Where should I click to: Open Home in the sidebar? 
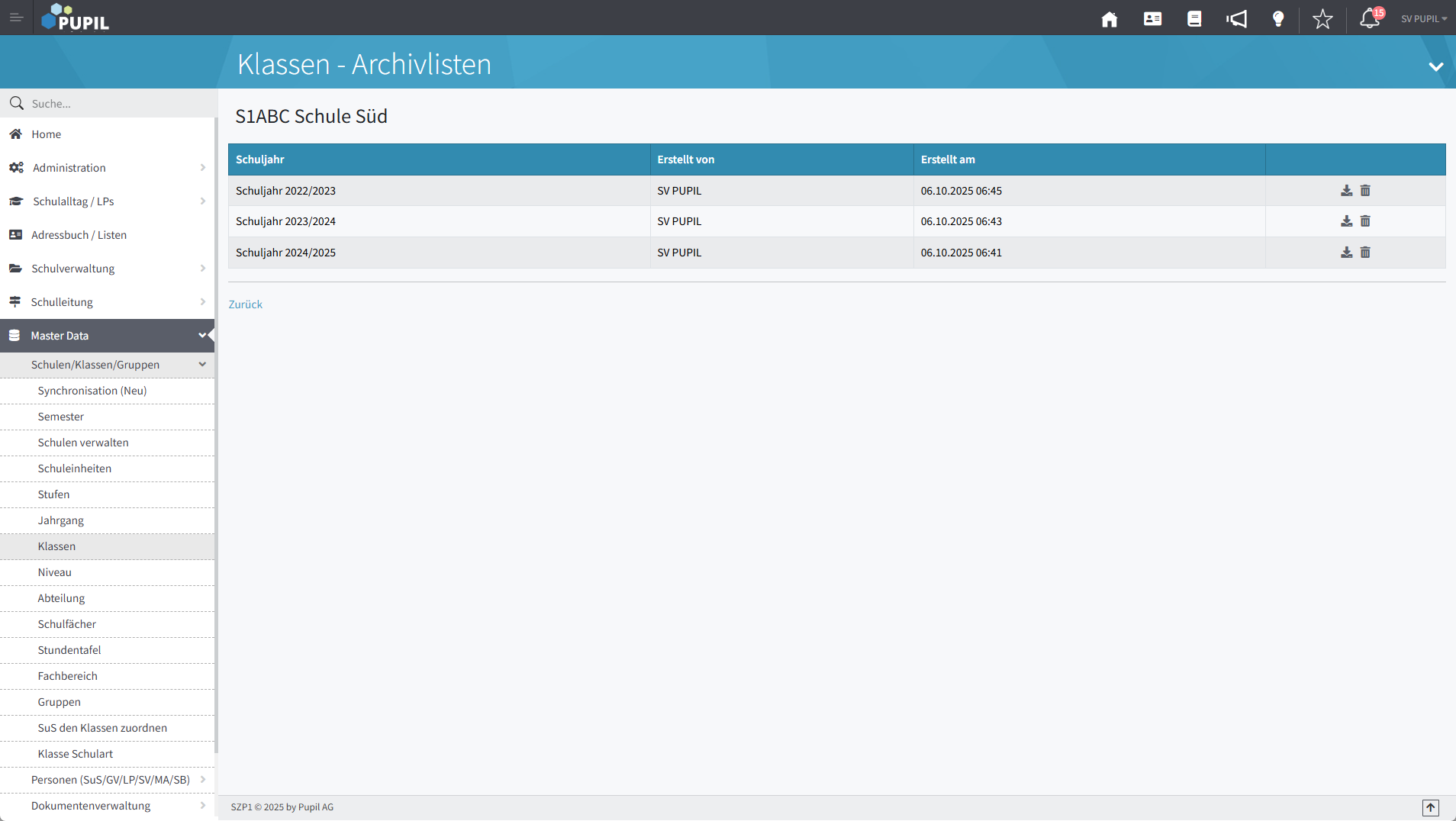tap(108, 134)
